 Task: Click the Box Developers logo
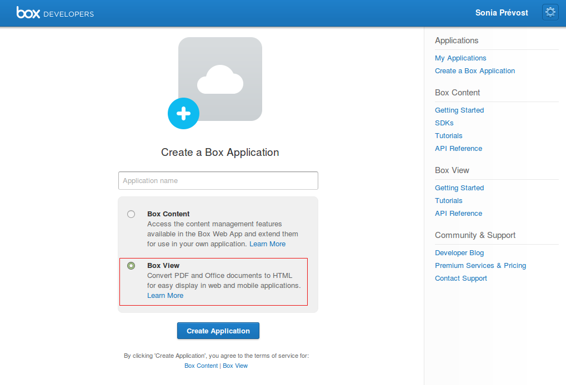click(x=55, y=13)
